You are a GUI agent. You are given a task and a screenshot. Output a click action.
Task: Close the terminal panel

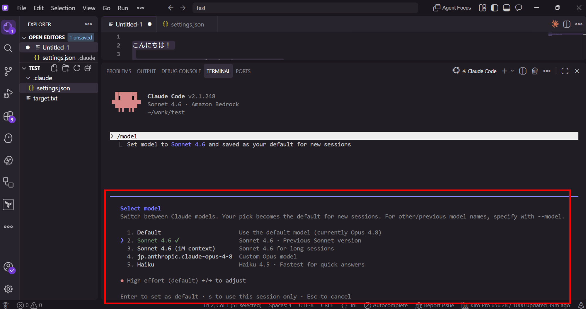click(x=577, y=71)
